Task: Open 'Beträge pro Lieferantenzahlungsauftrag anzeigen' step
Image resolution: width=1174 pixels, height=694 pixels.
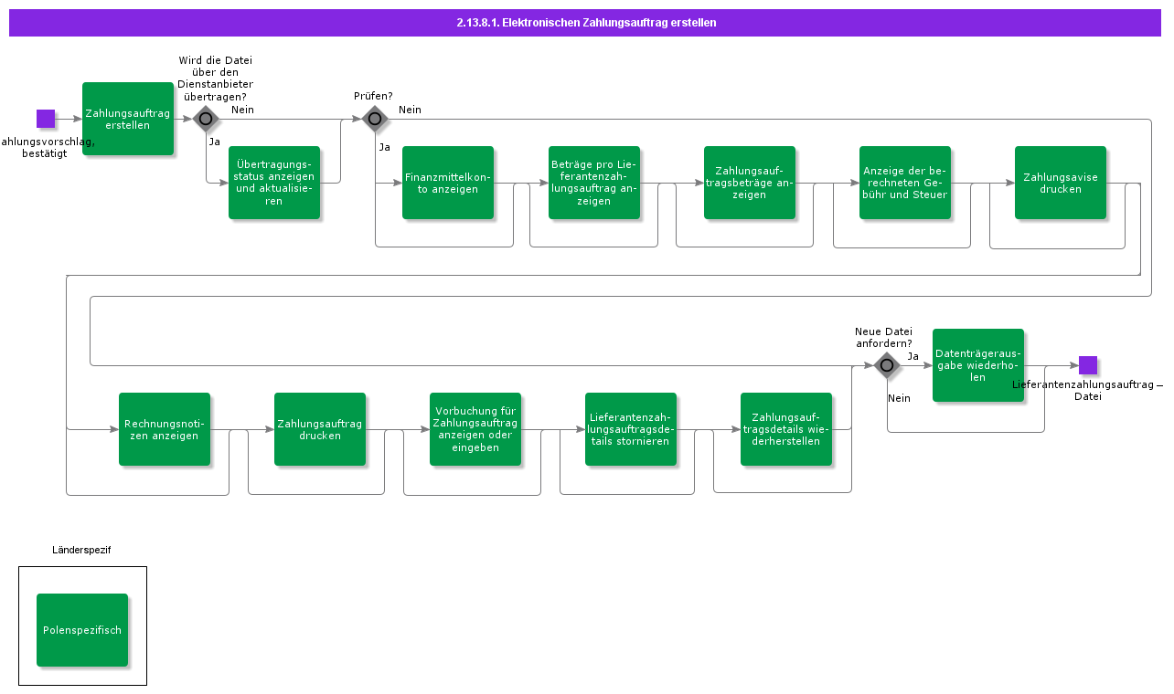Action: [594, 183]
